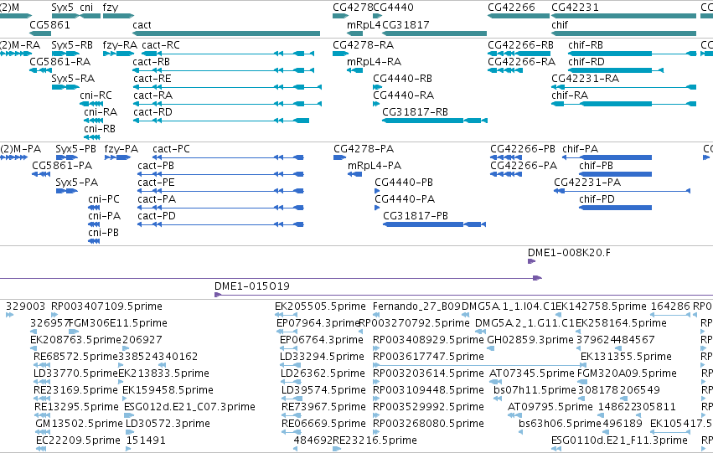Image resolution: width=713 pixels, height=453 pixels.
Task: Click the CG4278 gene label
Action: click(x=353, y=8)
